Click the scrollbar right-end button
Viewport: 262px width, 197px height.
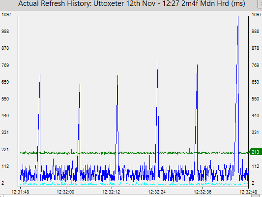tap(255, 196)
